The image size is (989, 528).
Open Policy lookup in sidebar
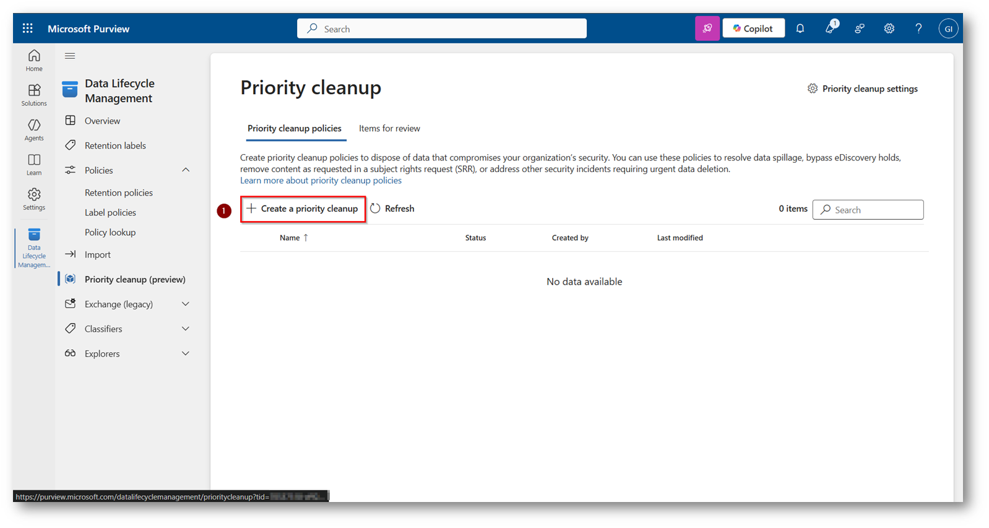pyautogui.click(x=110, y=232)
